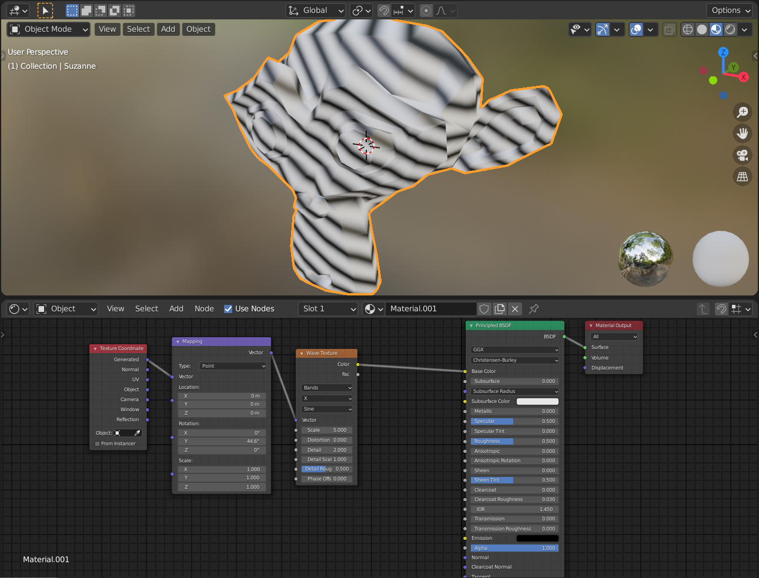Viewport: 759px width, 578px height.
Task: Open the viewport Select menu
Action: (x=139, y=29)
